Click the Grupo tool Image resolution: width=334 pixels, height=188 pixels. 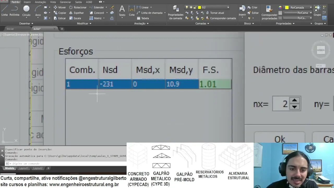317,11
